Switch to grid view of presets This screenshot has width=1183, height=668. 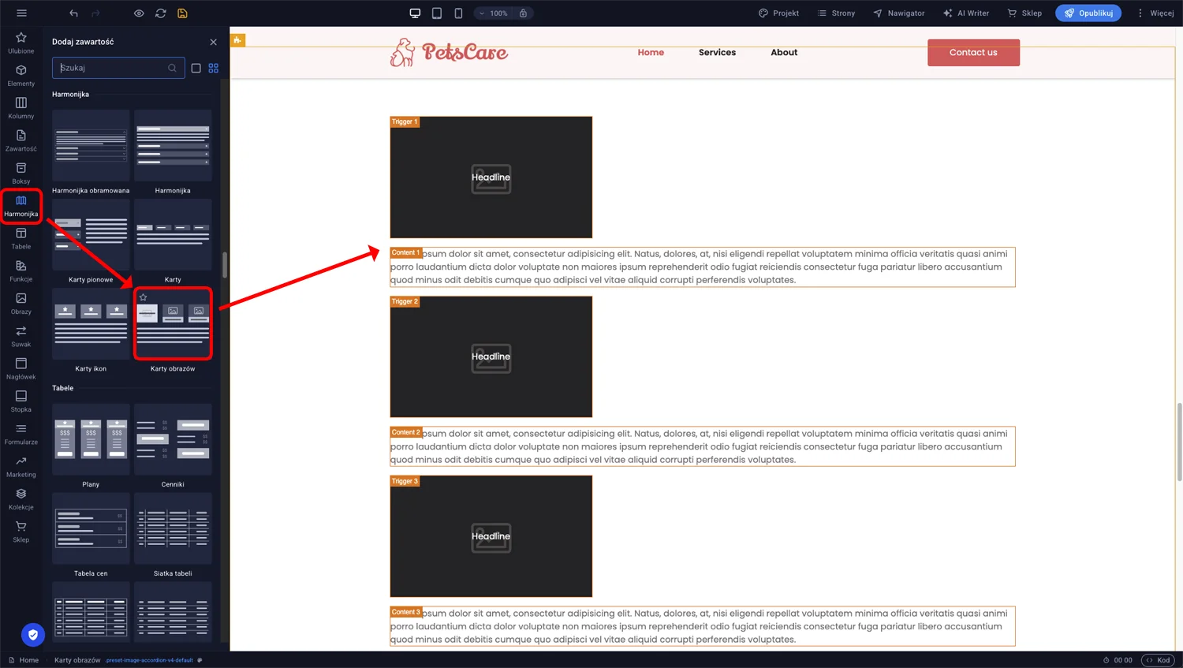[214, 69]
